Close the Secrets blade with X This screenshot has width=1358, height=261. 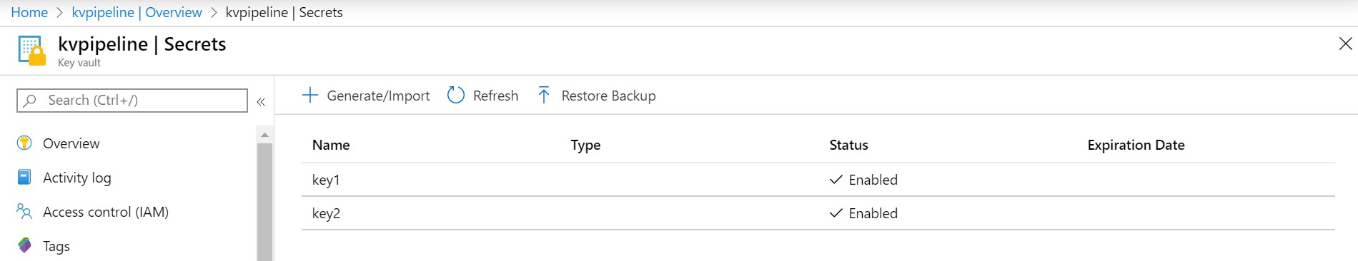(1345, 44)
